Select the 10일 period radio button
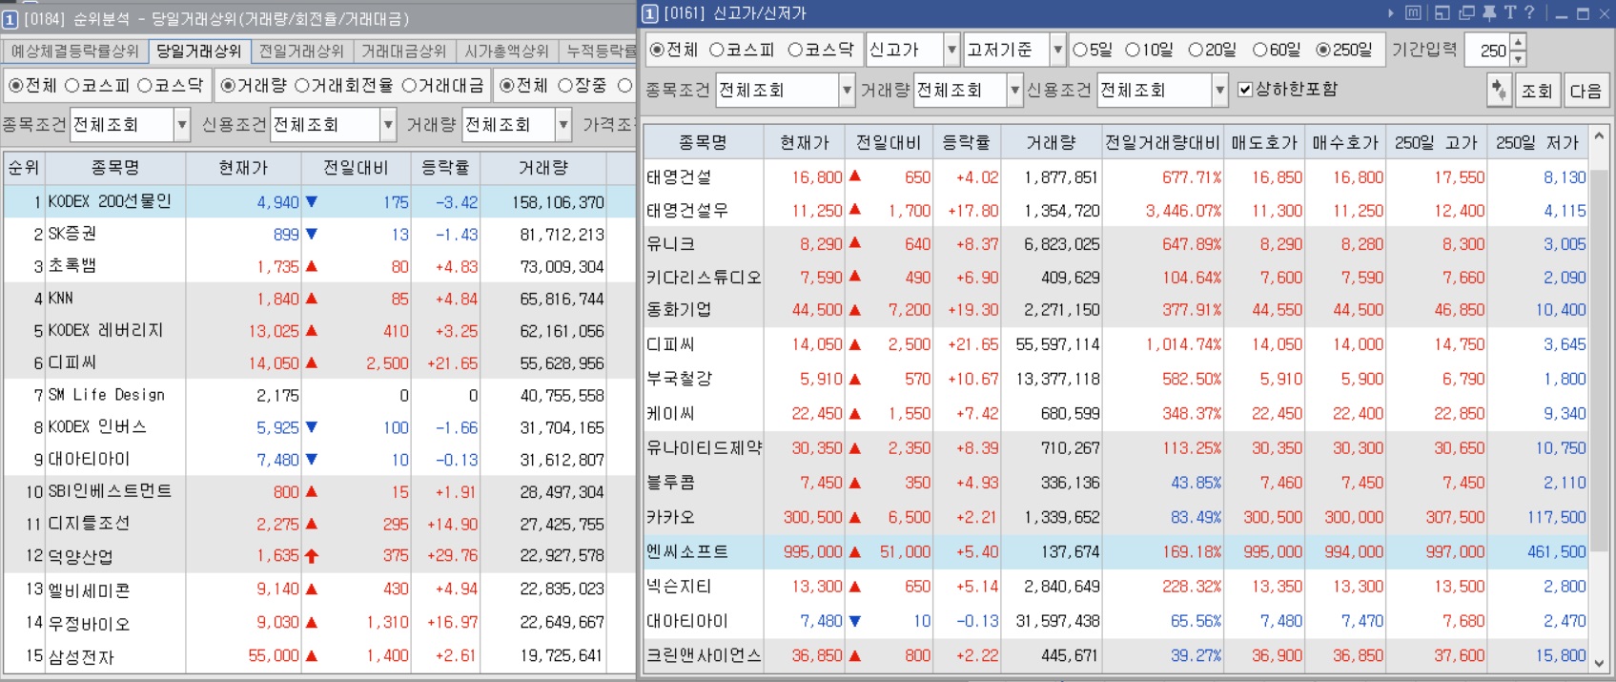1616x682 pixels. coord(1133,50)
